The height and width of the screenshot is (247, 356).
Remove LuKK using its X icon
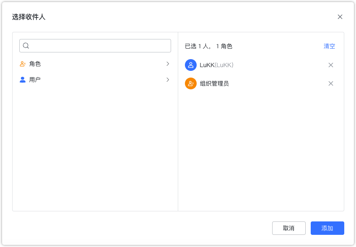pos(331,65)
